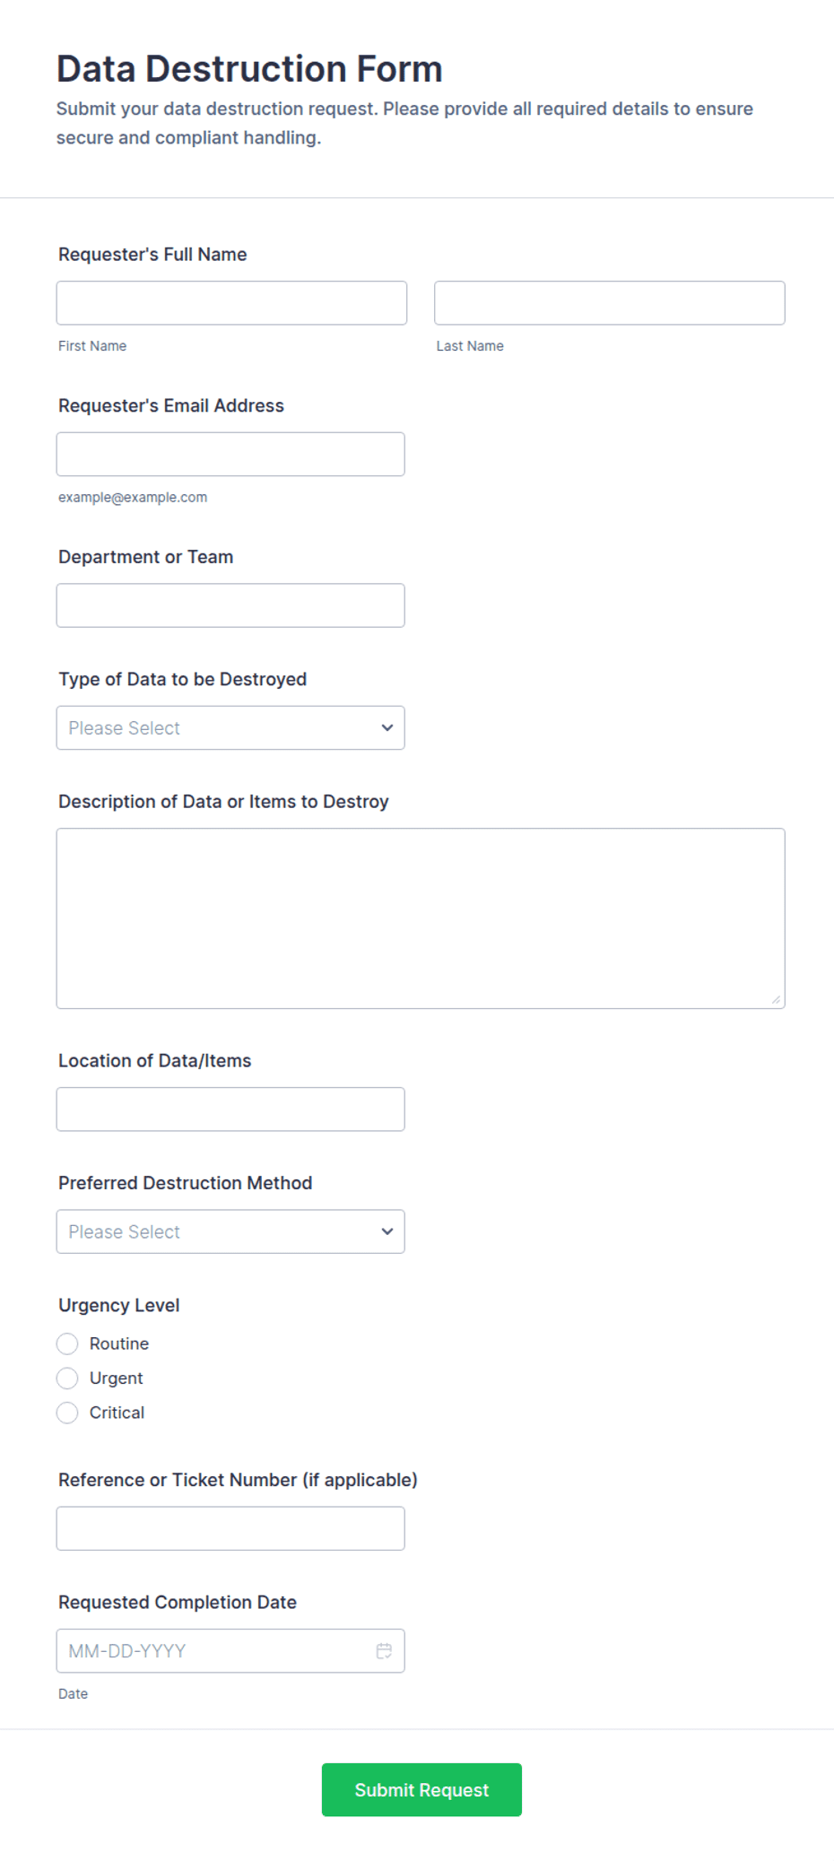Click the Last Name input field
The width and height of the screenshot is (834, 1861).
coord(610,303)
